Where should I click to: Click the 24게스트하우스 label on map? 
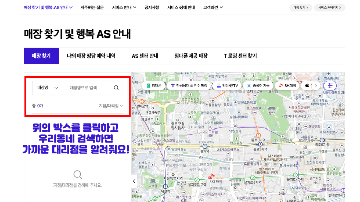pyautogui.click(x=228, y=149)
